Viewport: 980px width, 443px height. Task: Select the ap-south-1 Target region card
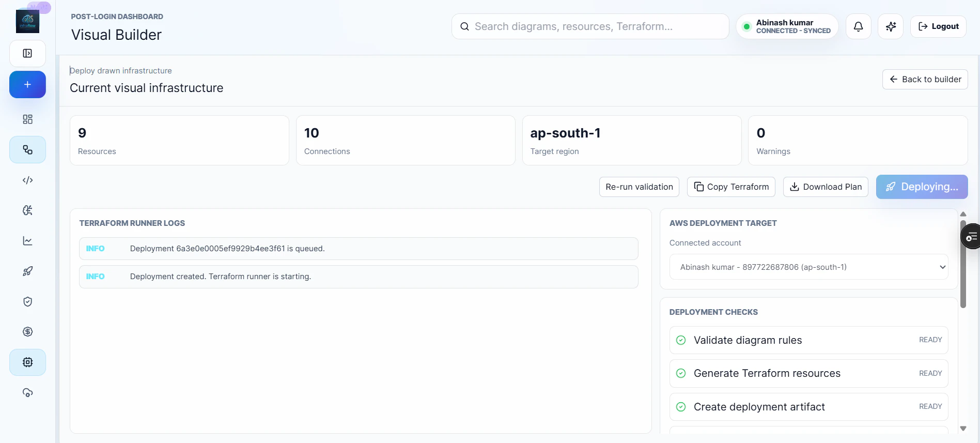tap(632, 140)
